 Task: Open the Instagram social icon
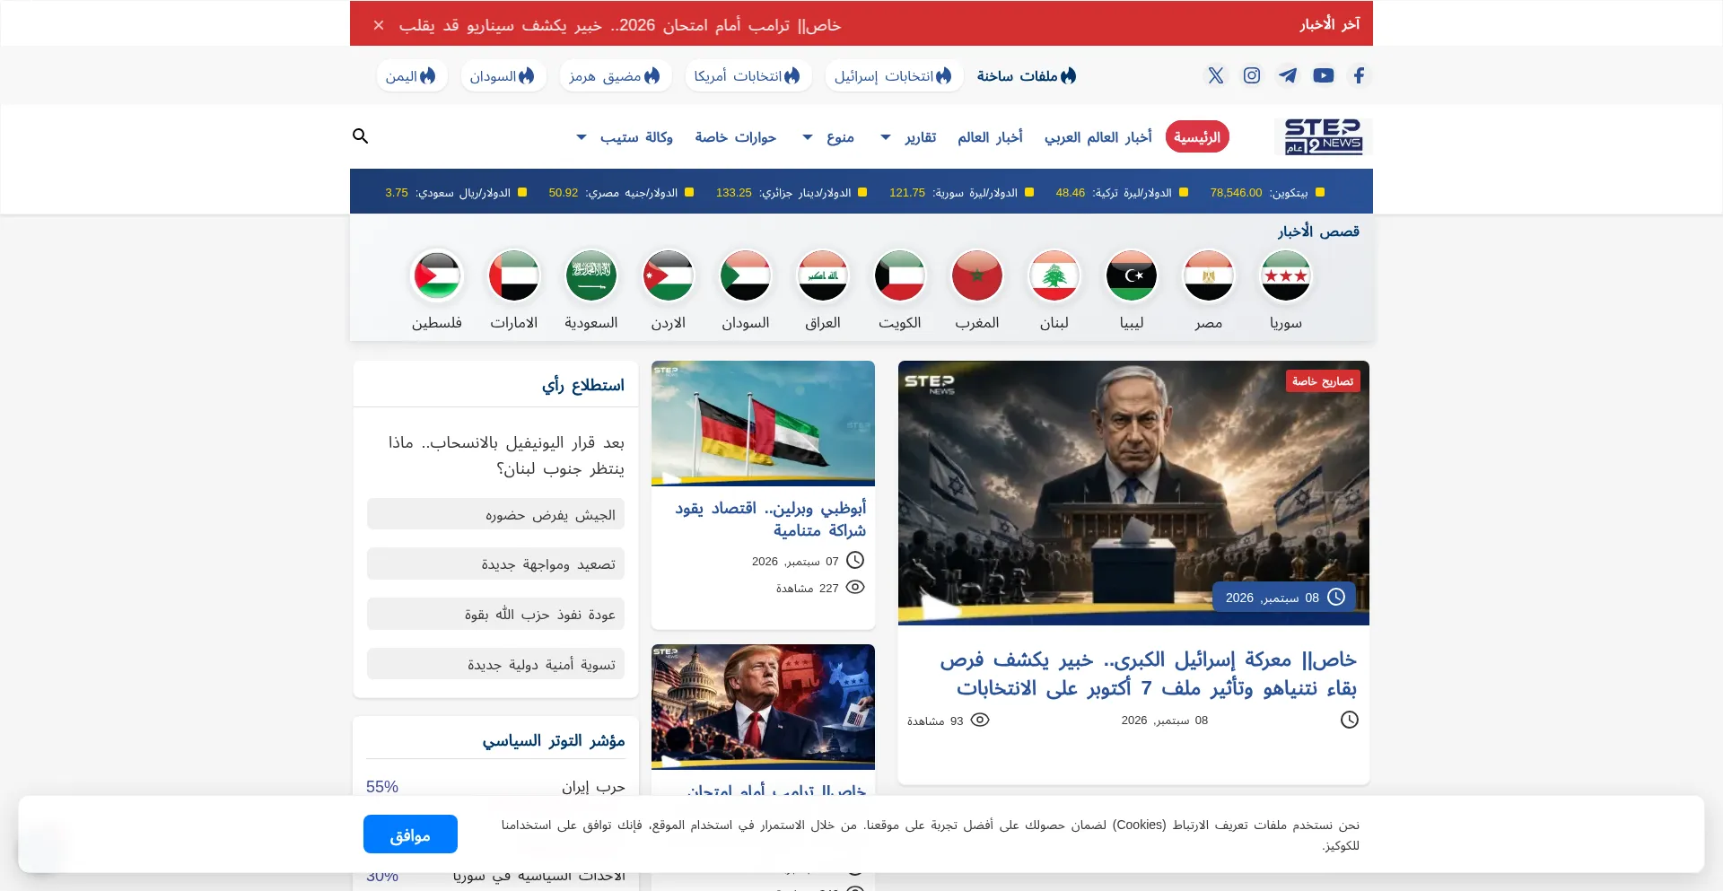[1252, 75]
